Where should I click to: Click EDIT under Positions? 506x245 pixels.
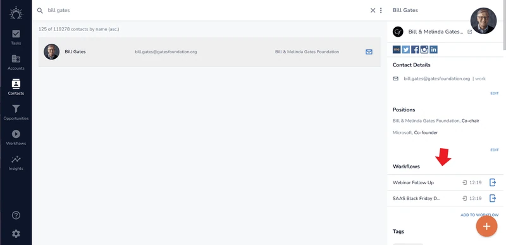tap(495, 150)
